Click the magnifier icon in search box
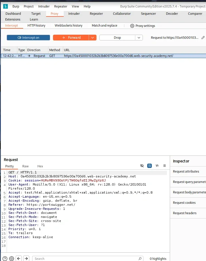Image resolution: width=206 pixels, height=261 pixels. coord(140,258)
